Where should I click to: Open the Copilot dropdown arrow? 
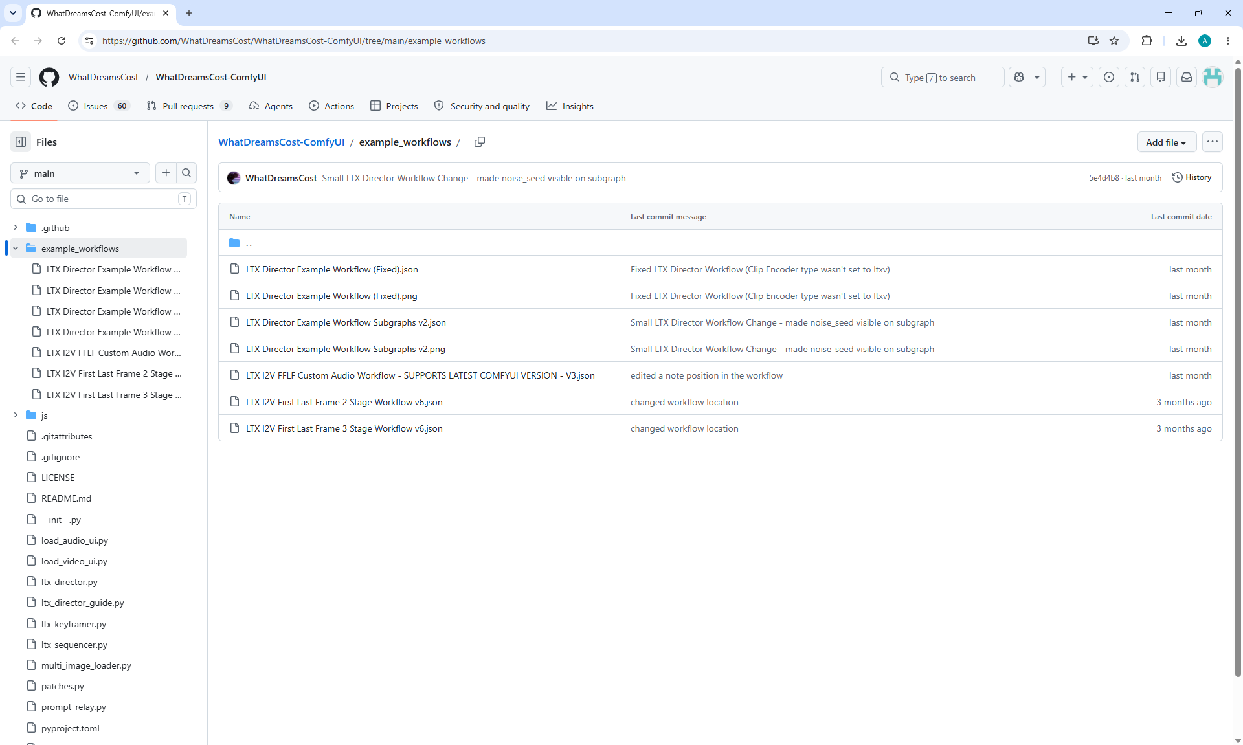pos(1037,77)
